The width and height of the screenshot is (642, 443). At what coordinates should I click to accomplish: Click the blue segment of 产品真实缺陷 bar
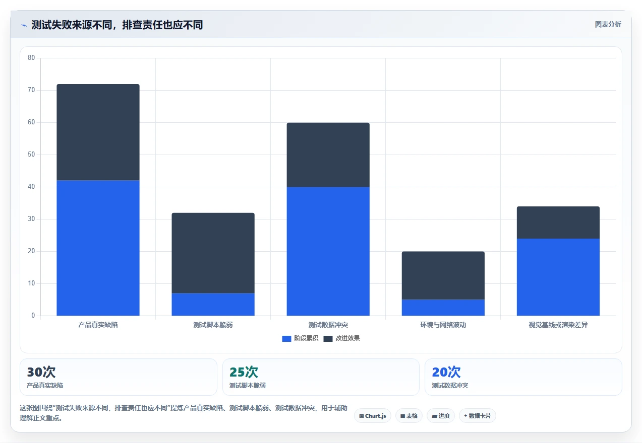point(98,248)
